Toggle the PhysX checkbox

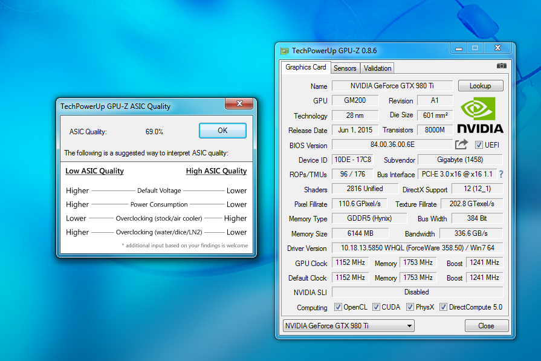(410, 307)
